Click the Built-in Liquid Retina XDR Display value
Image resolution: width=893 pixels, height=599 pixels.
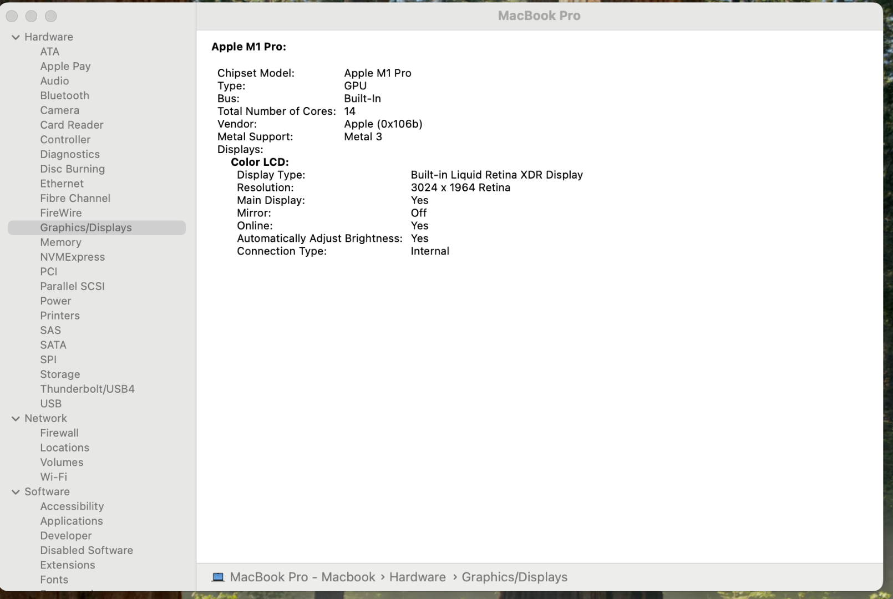click(496, 175)
